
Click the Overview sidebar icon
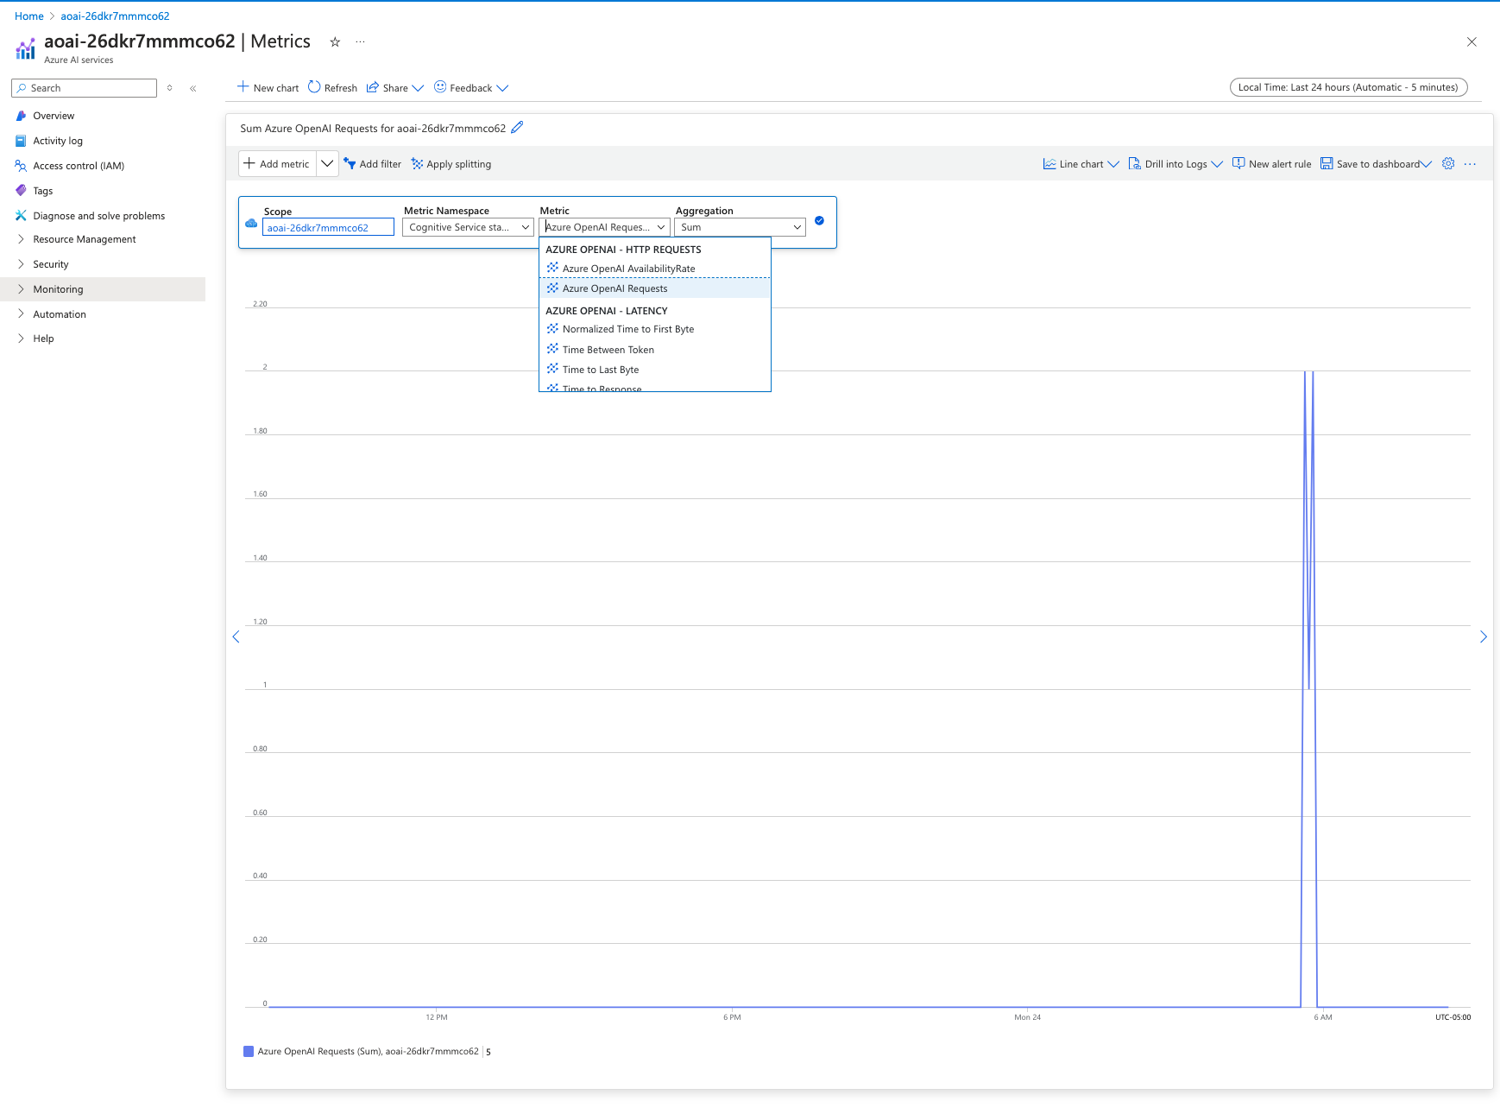tap(21, 116)
